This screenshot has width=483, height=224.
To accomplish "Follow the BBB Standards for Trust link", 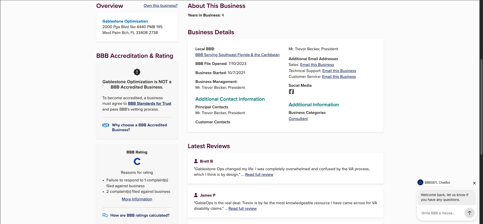I will [x=150, y=104].
